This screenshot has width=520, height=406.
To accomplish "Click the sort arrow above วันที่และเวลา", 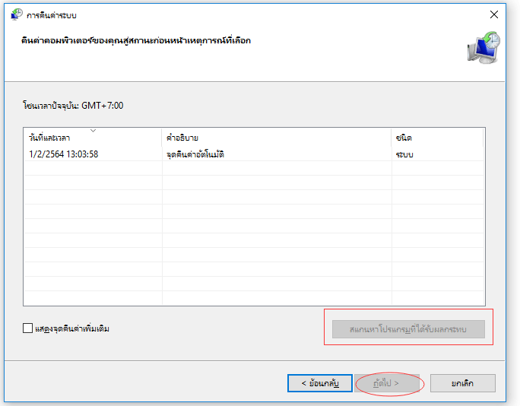I will click(x=94, y=131).
